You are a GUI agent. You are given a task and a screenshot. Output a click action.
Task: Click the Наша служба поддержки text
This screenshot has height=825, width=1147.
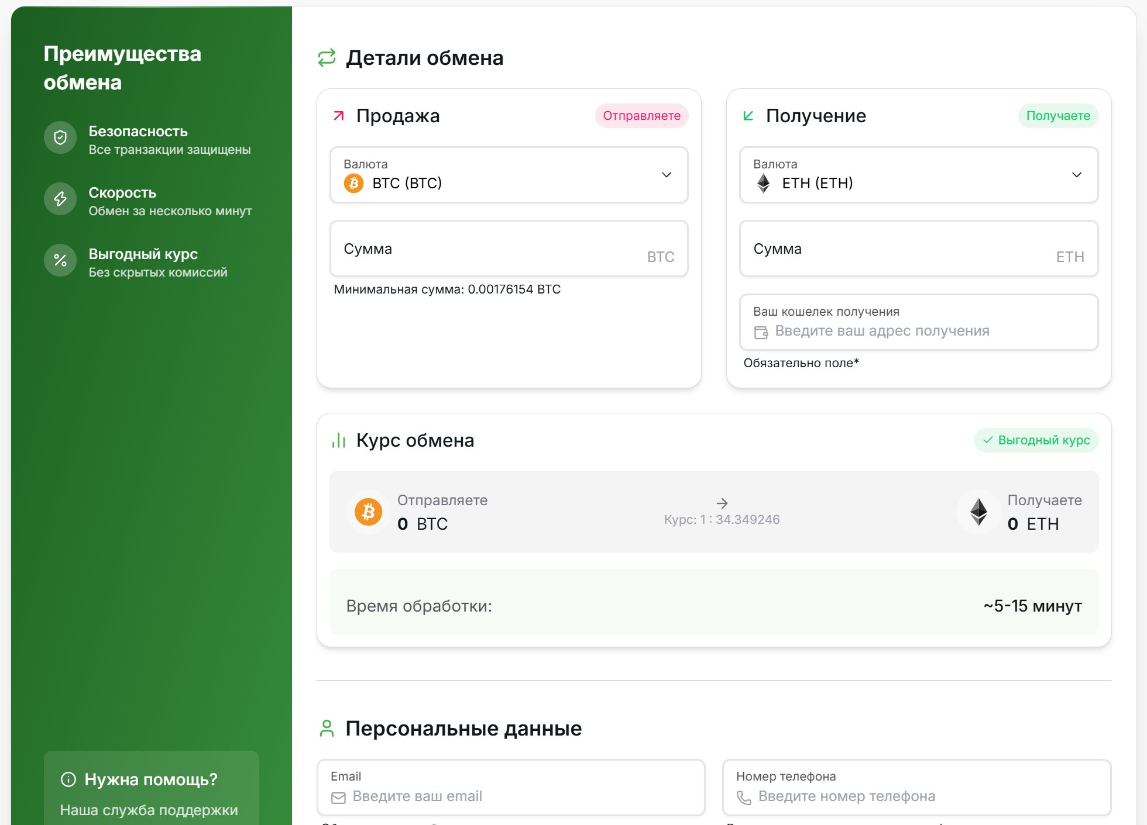[x=149, y=810]
